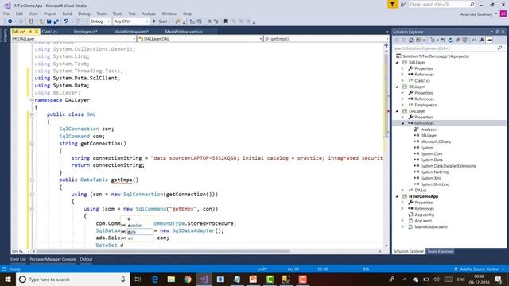Click the bookmark icon in the toolbar

(x=226, y=21)
